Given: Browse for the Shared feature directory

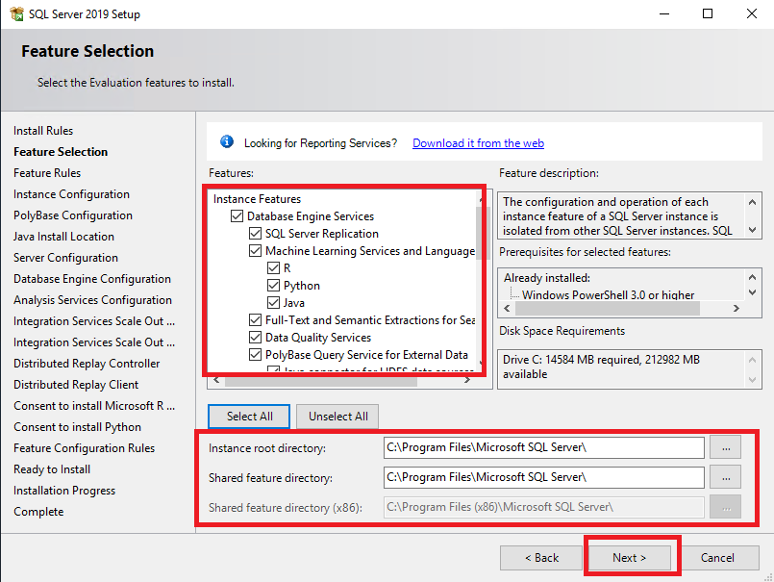Looking at the screenshot, I should [x=726, y=477].
